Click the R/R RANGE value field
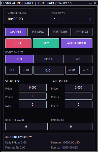The height and width of the screenshot is (152, 98). pos(71,126)
